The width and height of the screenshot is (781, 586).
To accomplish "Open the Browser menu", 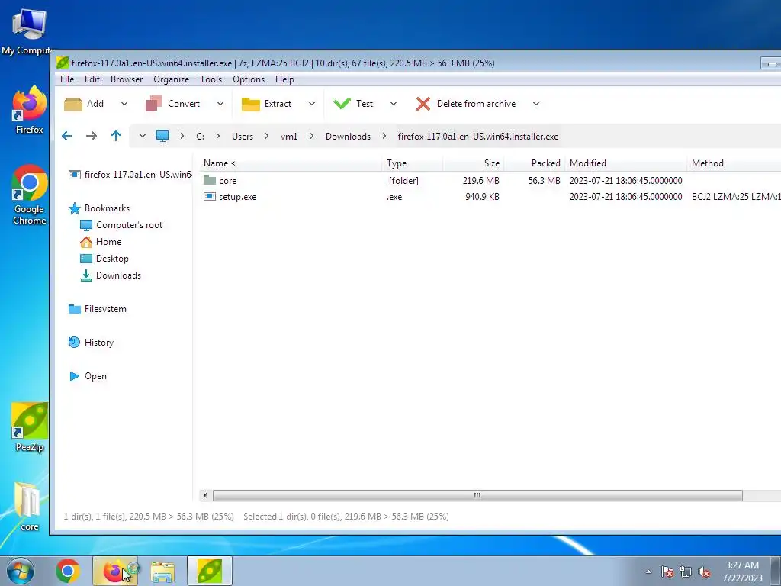I will coord(127,79).
